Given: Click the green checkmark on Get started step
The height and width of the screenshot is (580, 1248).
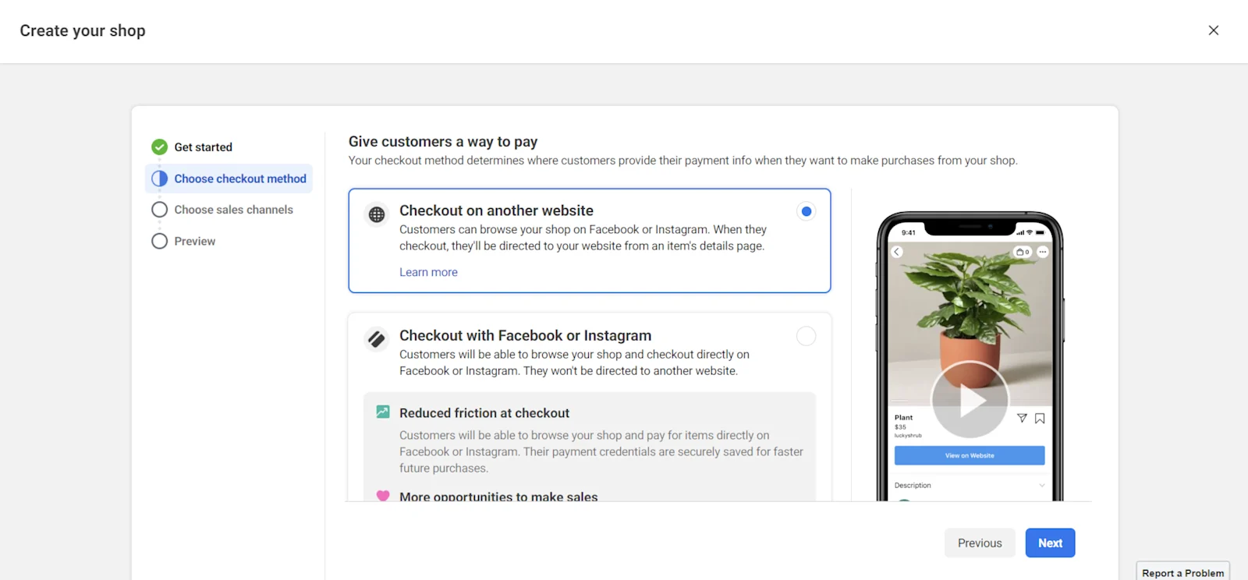Looking at the screenshot, I should click(x=159, y=147).
